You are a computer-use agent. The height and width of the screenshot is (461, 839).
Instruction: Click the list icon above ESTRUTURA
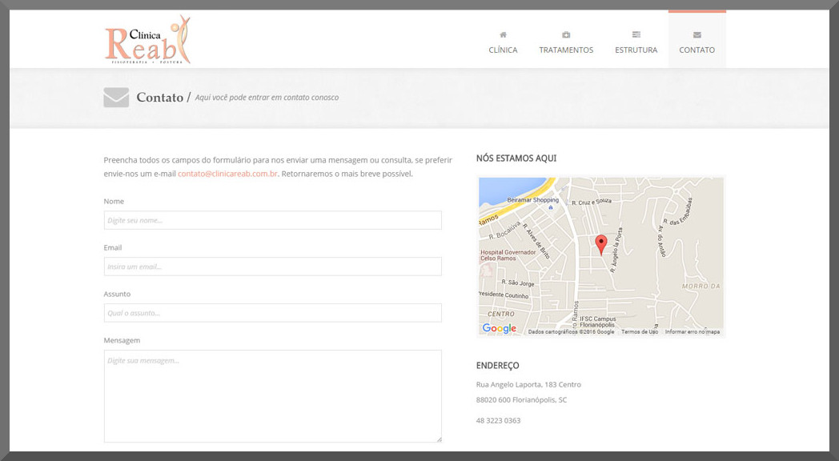point(636,34)
